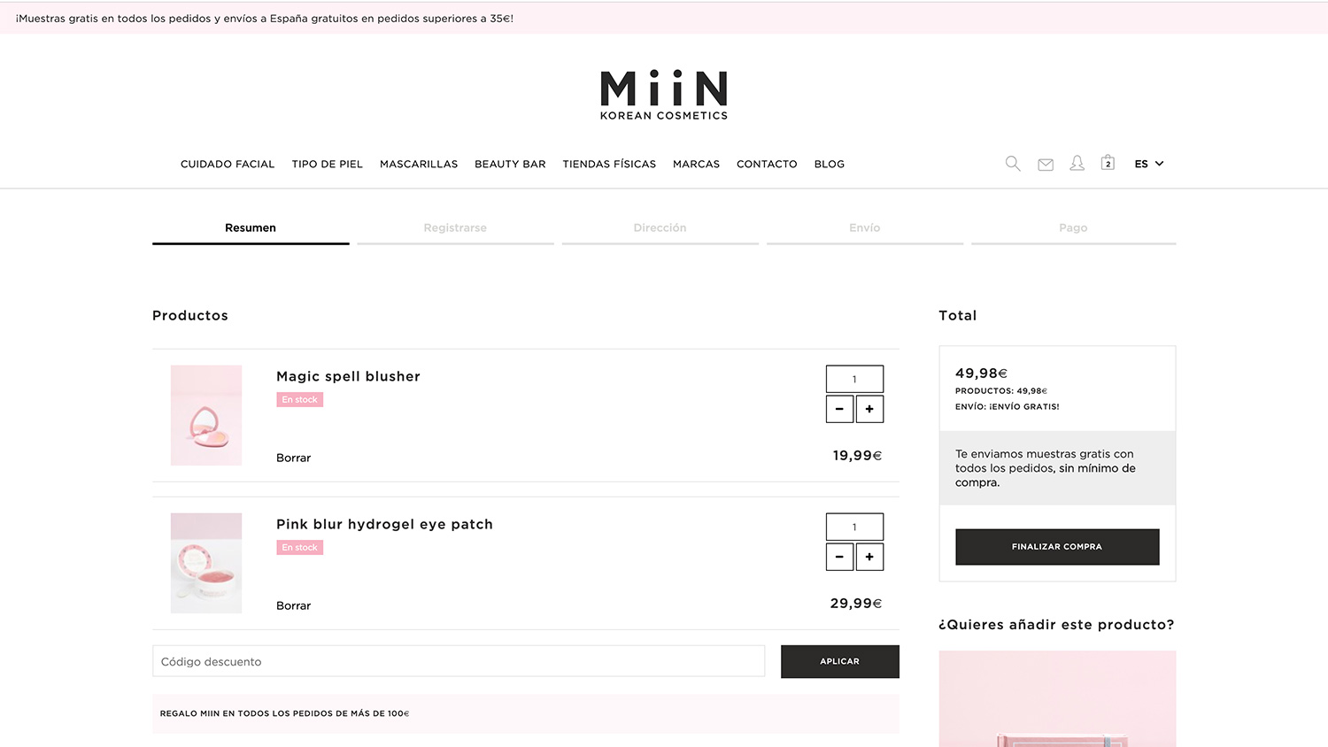Decrease Pink blur eye patch quantity
This screenshot has width=1328, height=747.
coord(839,557)
